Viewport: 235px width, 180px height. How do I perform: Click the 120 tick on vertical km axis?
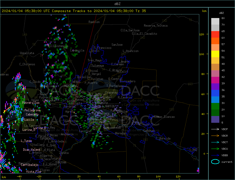(x=202, y=34)
